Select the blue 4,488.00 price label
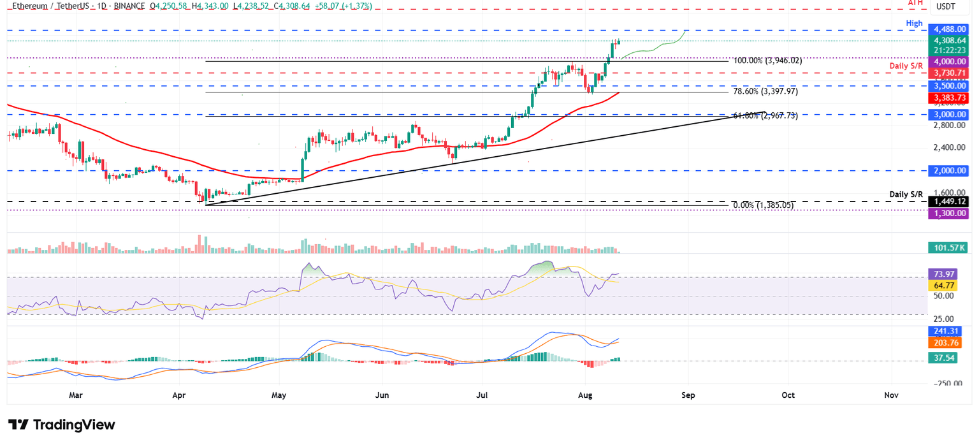Image resolution: width=979 pixels, height=445 pixels. click(x=950, y=29)
